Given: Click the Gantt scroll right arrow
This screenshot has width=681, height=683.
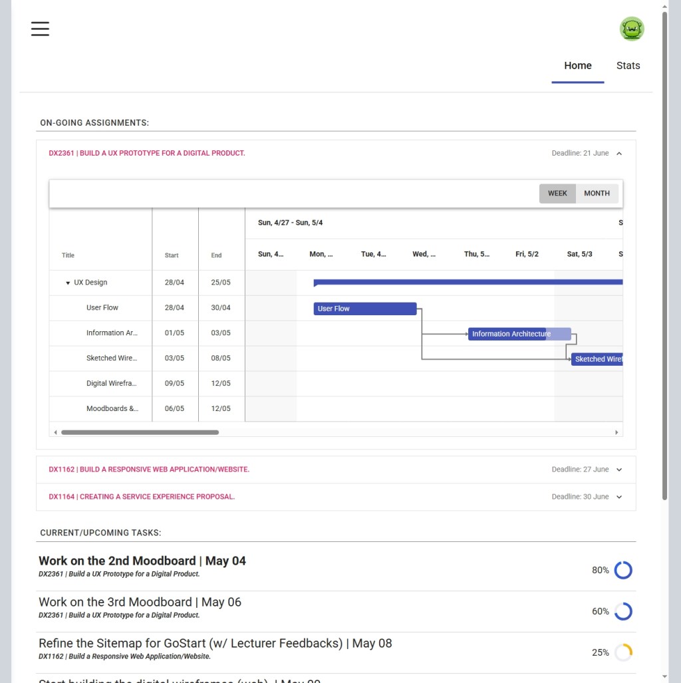Looking at the screenshot, I should tap(616, 432).
